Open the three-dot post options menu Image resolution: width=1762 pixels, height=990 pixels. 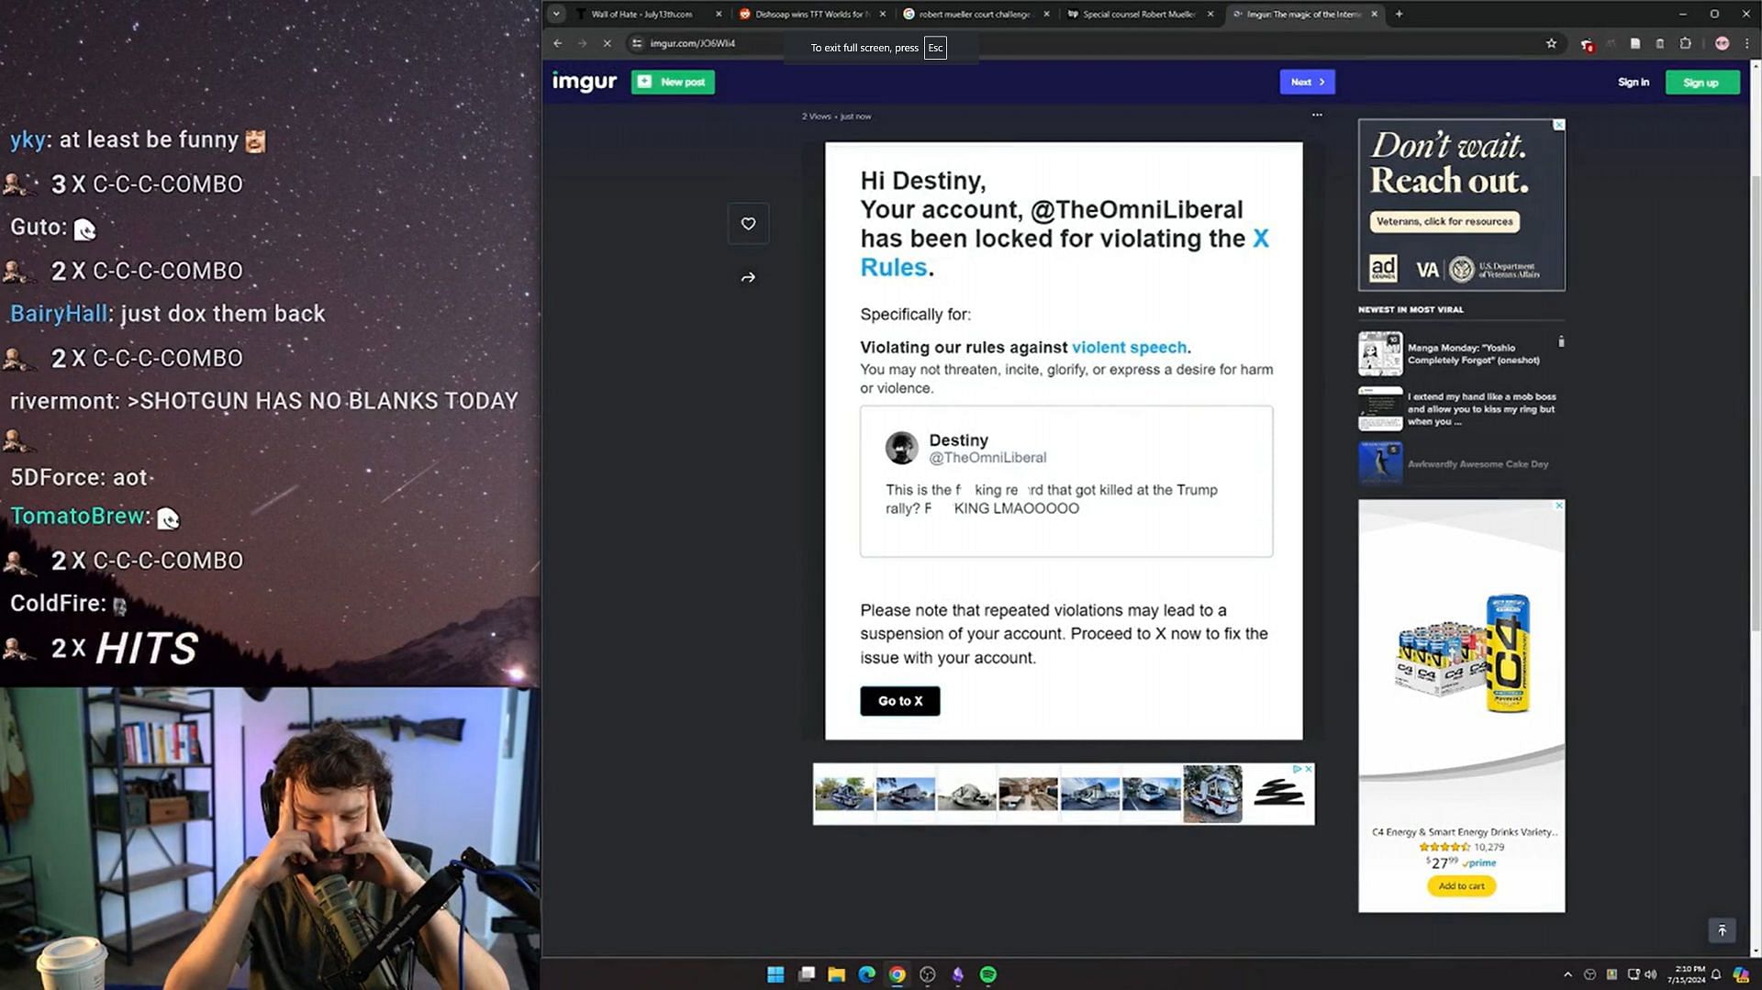coord(1317,116)
